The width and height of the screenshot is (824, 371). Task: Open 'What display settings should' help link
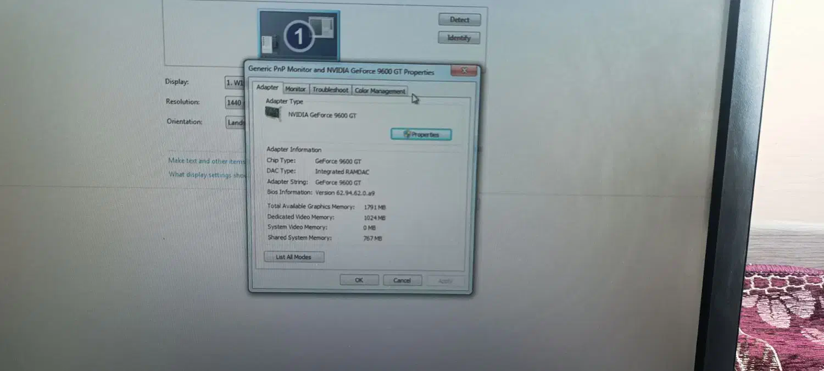pyautogui.click(x=208, y=175)
